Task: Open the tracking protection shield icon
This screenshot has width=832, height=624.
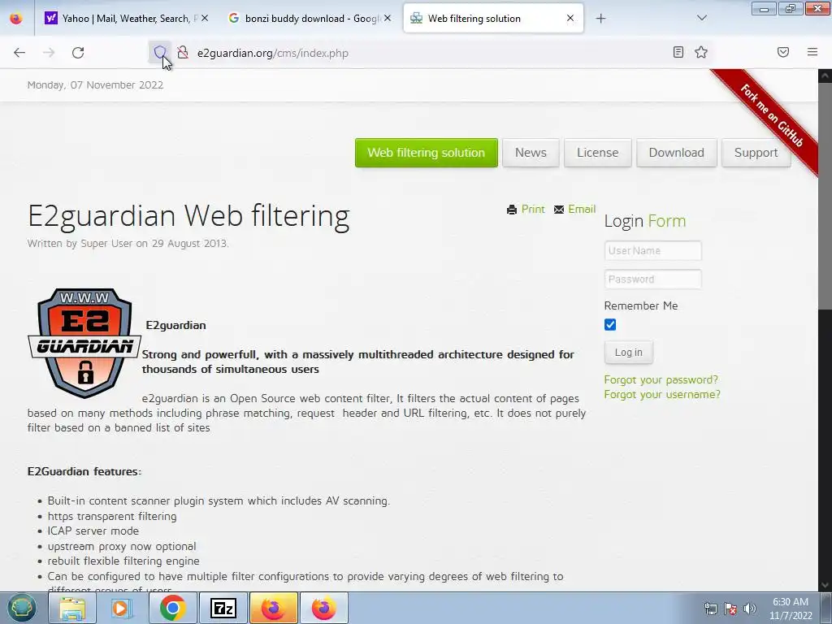Action: tap(160, 53)
